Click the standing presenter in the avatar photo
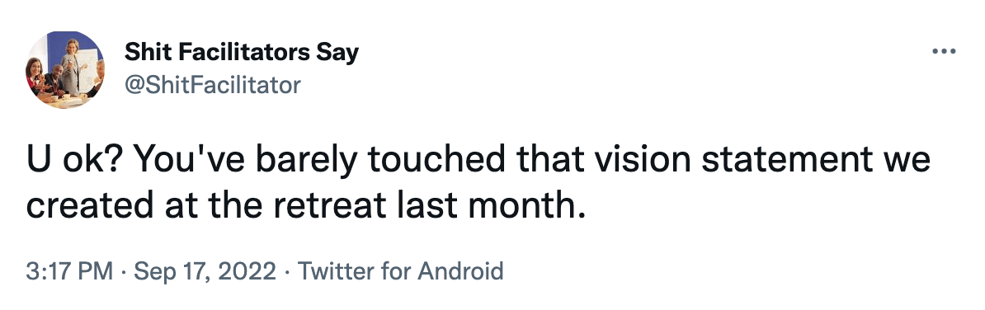Screen dimensions: 985x310 tap(71, 67)
